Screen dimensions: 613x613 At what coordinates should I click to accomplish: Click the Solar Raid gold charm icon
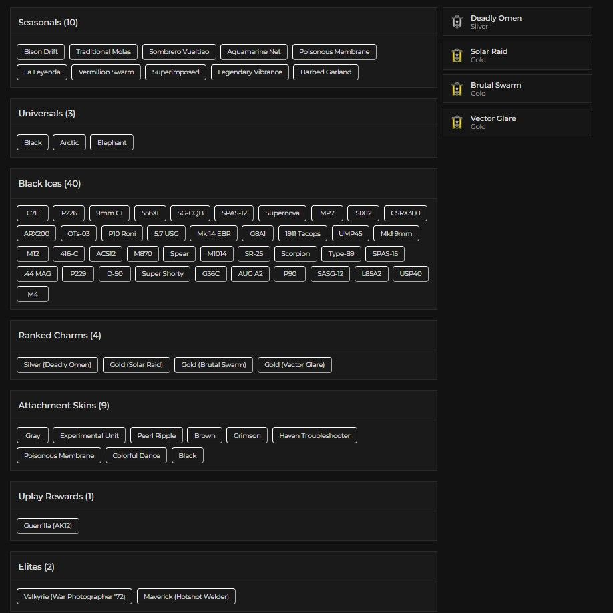pos(457,55)
